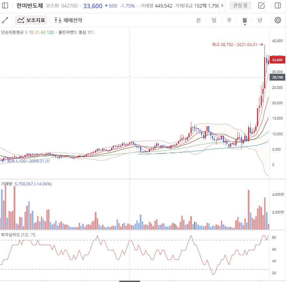This screenshot has height=282, width=287.
Task: Click the stock name 한미반도체
Action: coord(30,6)
